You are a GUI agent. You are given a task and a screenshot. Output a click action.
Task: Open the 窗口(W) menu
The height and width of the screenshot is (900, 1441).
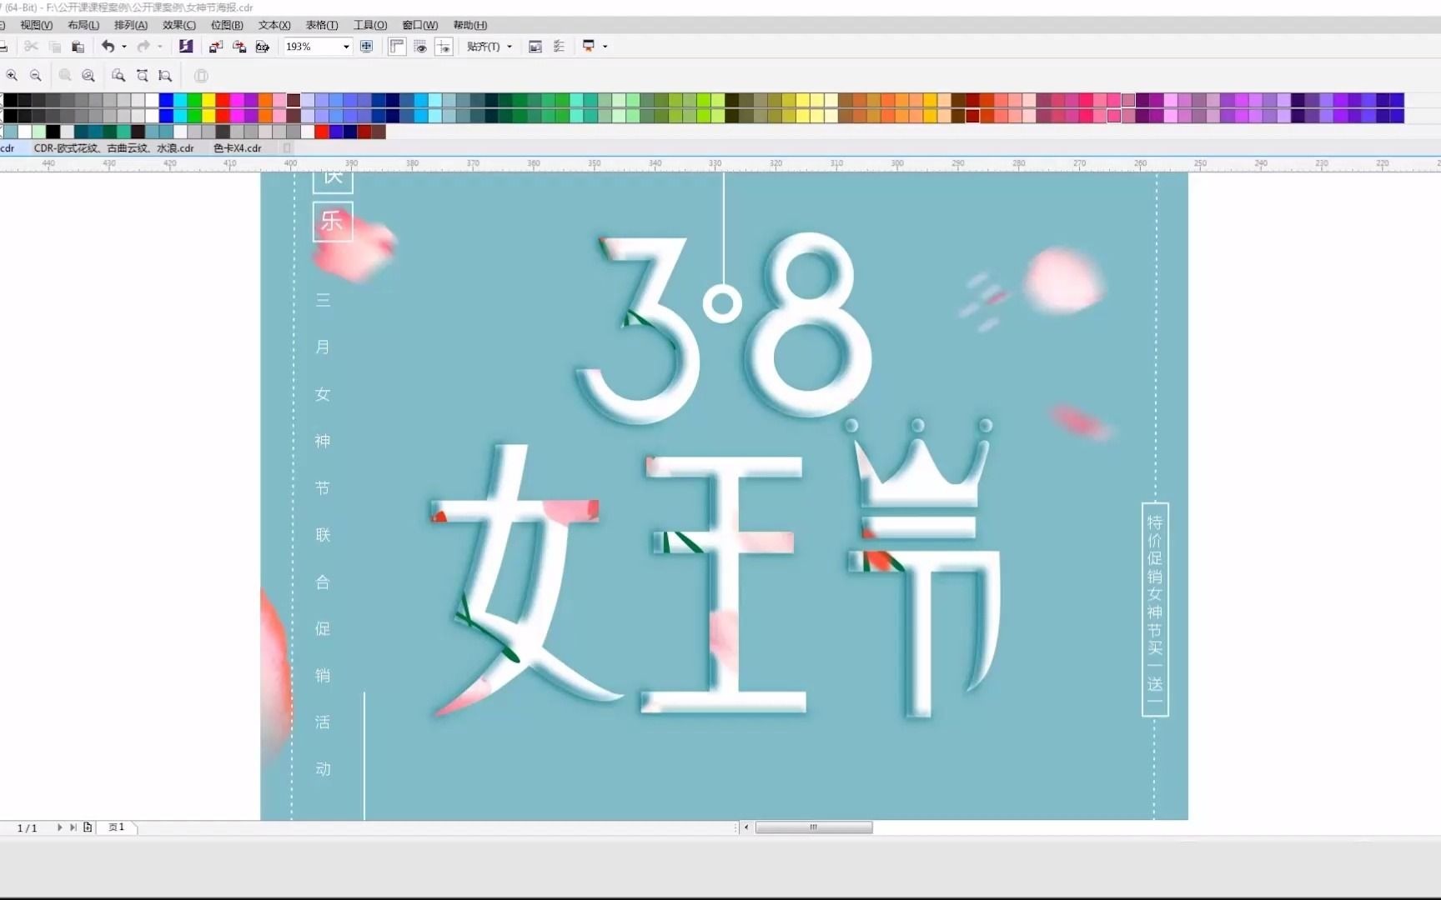click(x=419, y=25)
